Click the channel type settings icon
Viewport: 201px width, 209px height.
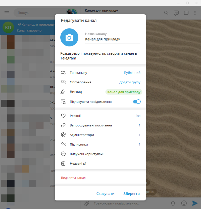tap(63, 73)
